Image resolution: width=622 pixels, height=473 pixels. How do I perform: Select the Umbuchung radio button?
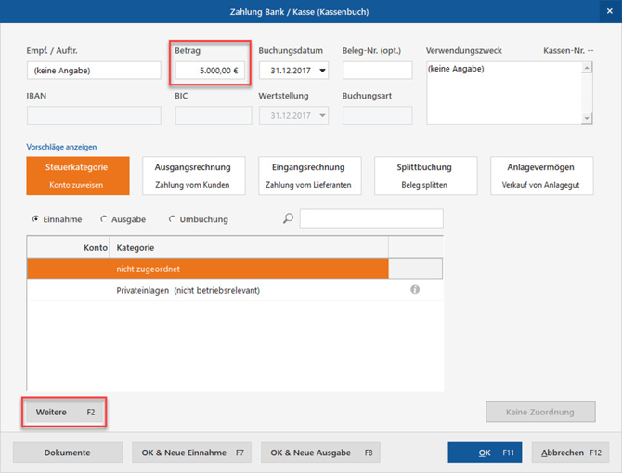pos(172,219)
